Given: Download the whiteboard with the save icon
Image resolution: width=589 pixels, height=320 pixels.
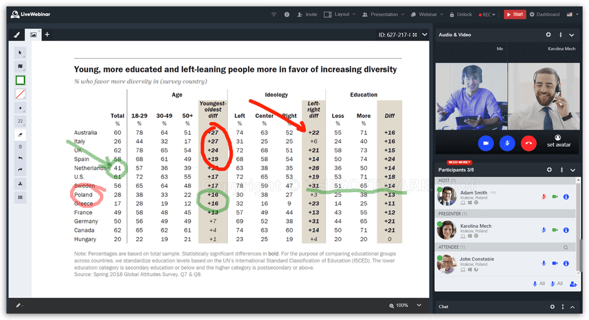Looking at the screenshot, I should (20, 183).
